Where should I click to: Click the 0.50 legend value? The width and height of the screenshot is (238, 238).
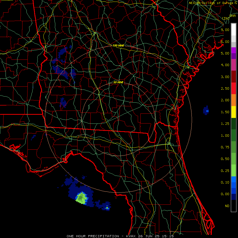point(225,159)
